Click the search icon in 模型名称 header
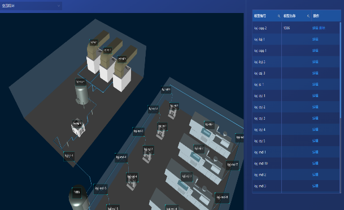Image resolution: width=344 pixels, height=210 pixels. tap(308, 16)
